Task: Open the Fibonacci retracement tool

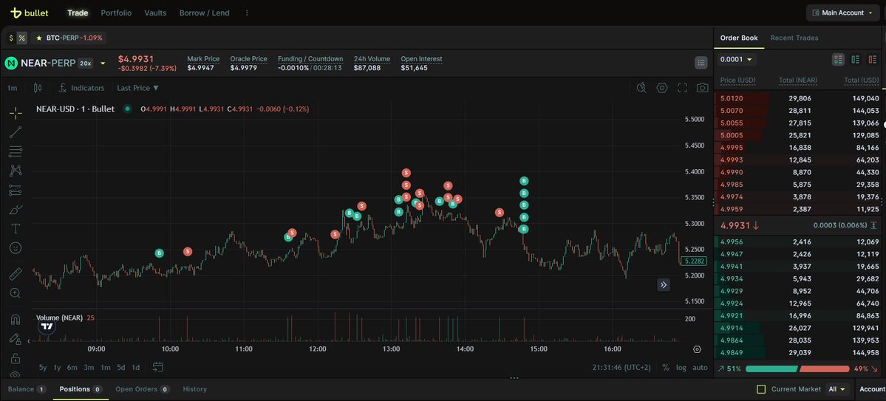Action: [16, 151]
